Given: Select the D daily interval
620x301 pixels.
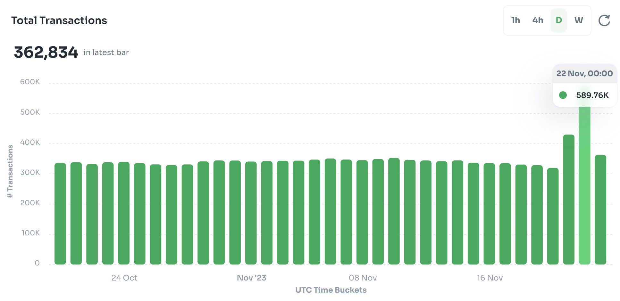Looking at the screenshot, I should (559, 20).
